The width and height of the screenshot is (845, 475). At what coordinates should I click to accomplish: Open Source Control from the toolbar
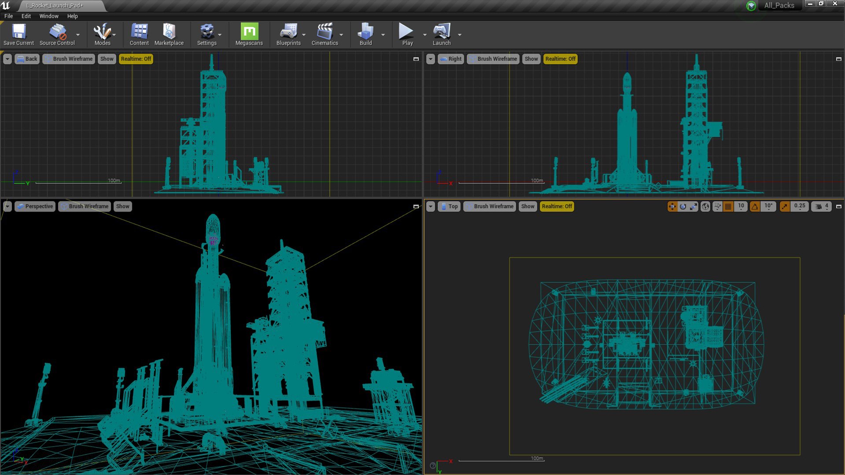57,34
